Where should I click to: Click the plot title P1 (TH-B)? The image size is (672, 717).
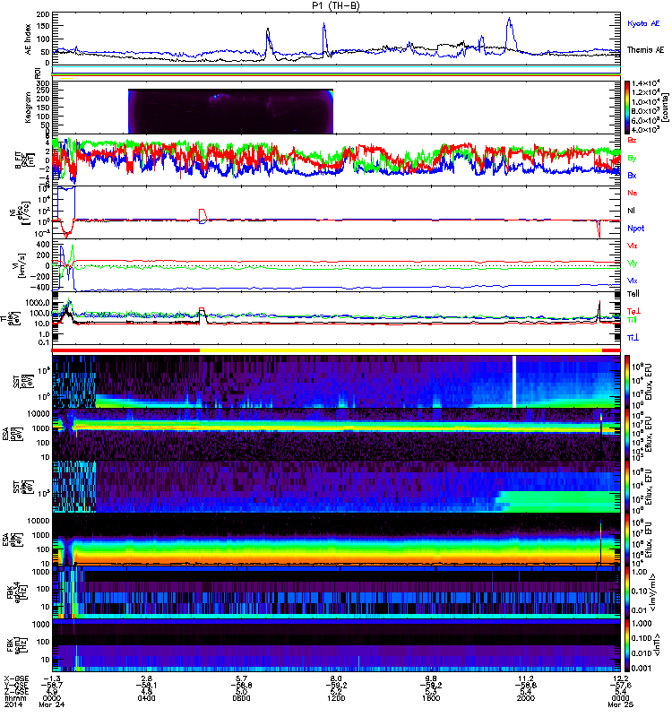click(335, 5)
